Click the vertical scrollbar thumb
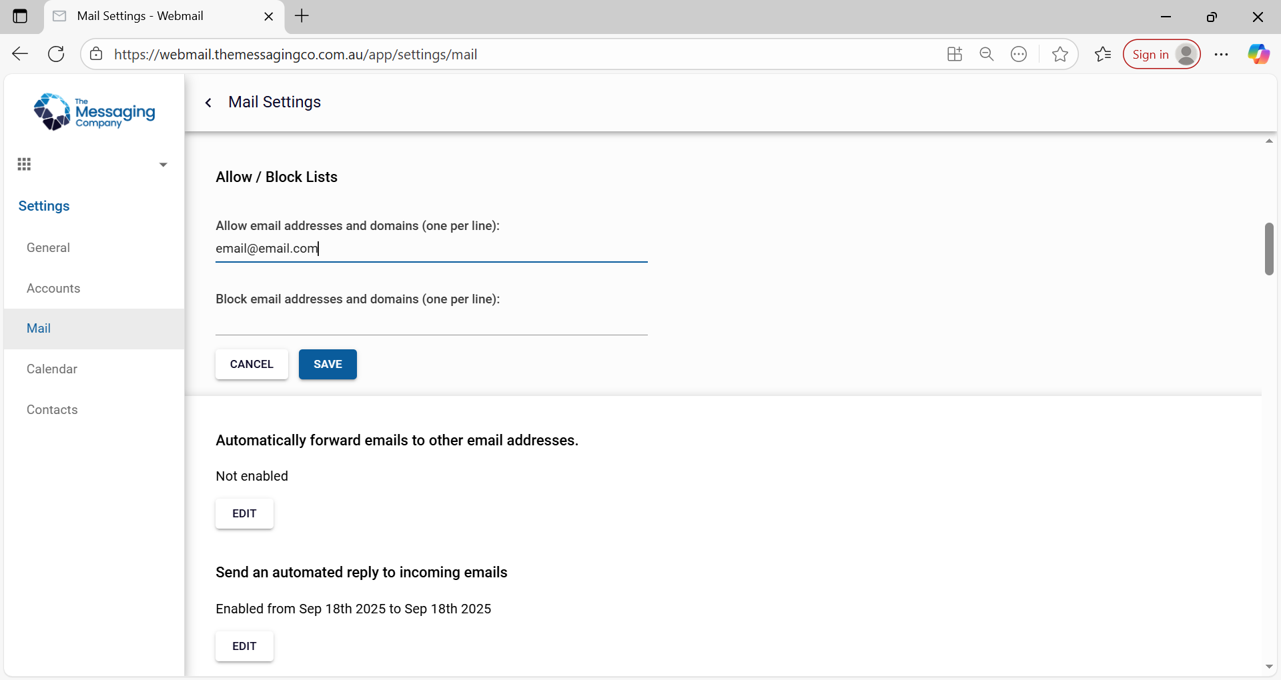This screenshot has width=1281, height=680. (x=1269, y=249)
